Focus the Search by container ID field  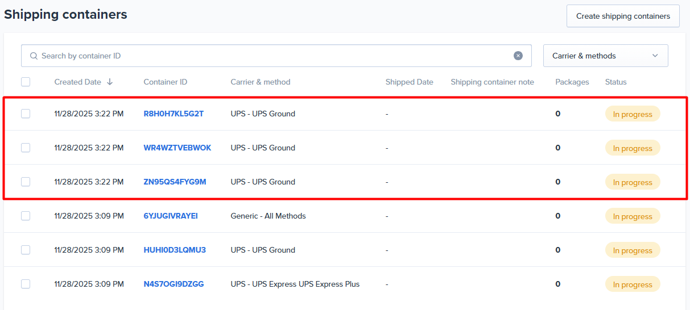point(273,56)
